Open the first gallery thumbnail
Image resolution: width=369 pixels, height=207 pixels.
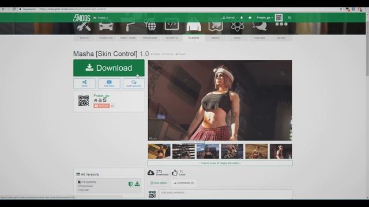tap(159, 151)
